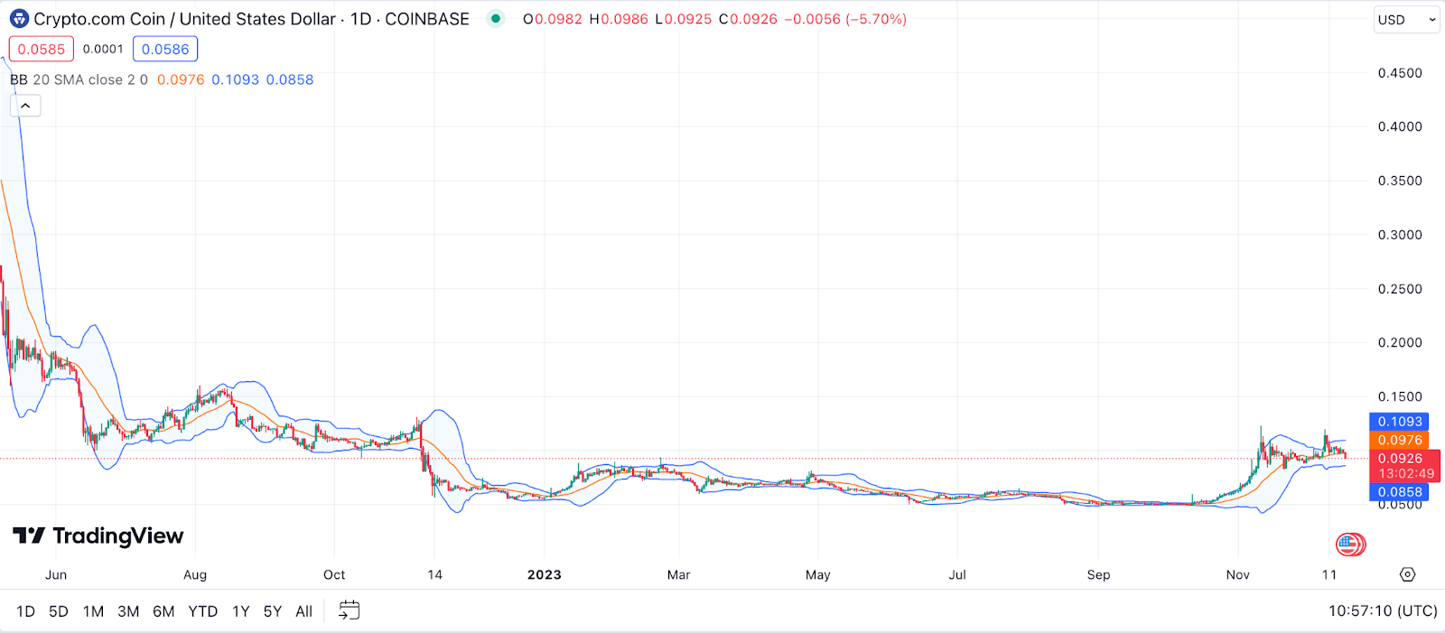Click the BB 20 SMA close indicator label
Image resolution: width=1445 pixels, height=633 pixels.
pyautogui.click(x=79, y=79)
